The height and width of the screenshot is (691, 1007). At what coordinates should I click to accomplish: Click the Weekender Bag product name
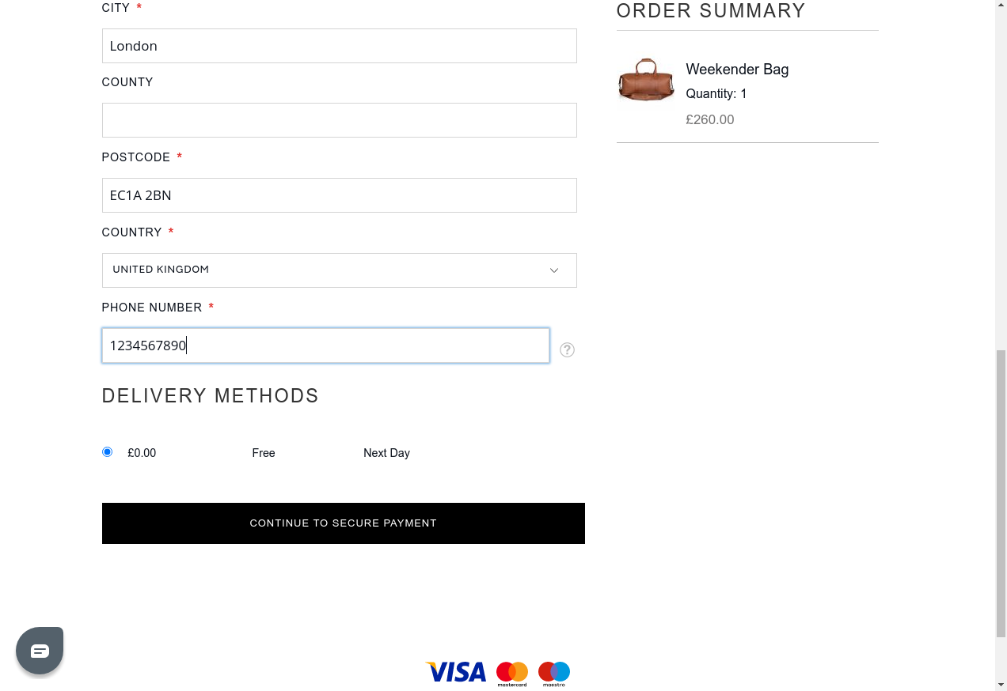(x=737, y=70)
